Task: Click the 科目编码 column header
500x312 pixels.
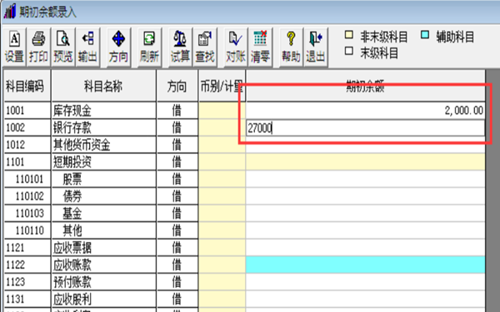Action: point(27,86)
